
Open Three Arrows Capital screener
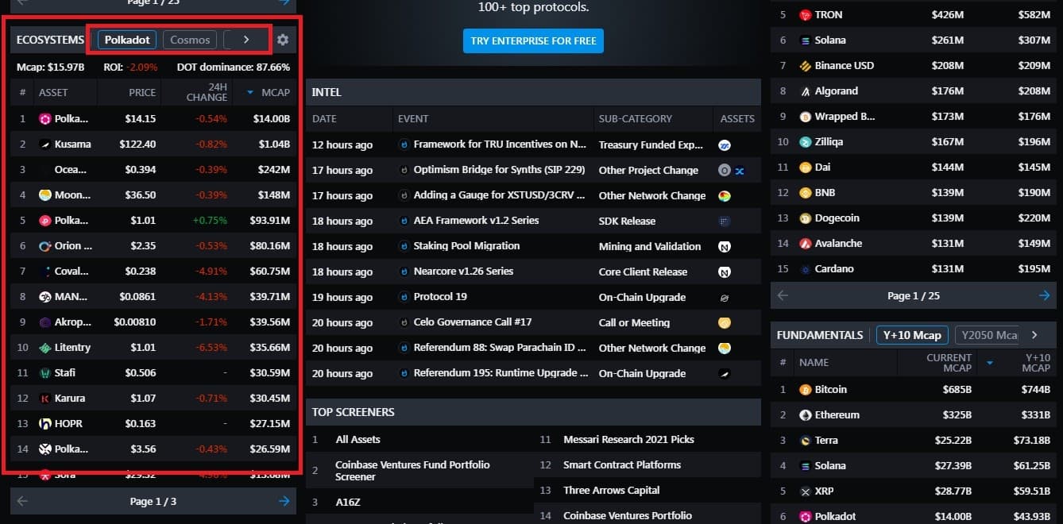pos(612,490)
